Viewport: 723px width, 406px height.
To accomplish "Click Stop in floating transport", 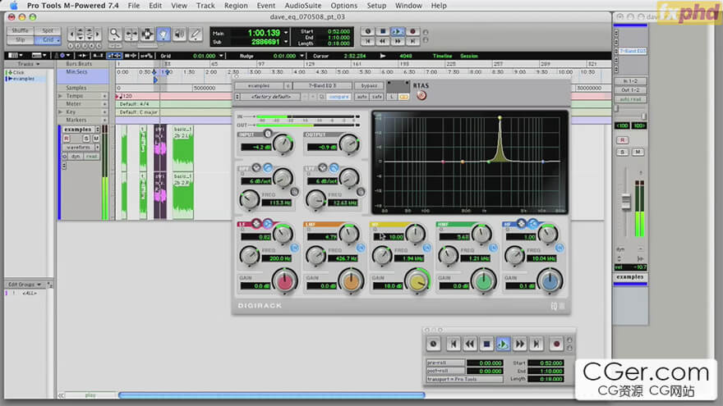I will [x=486, y=344].
